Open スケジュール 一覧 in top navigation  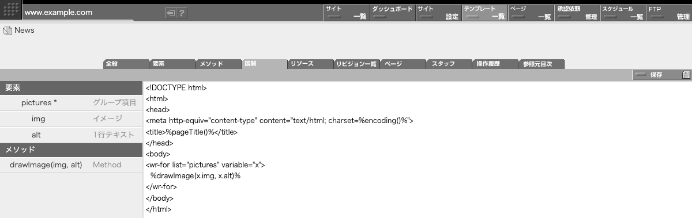coord(623,13)
